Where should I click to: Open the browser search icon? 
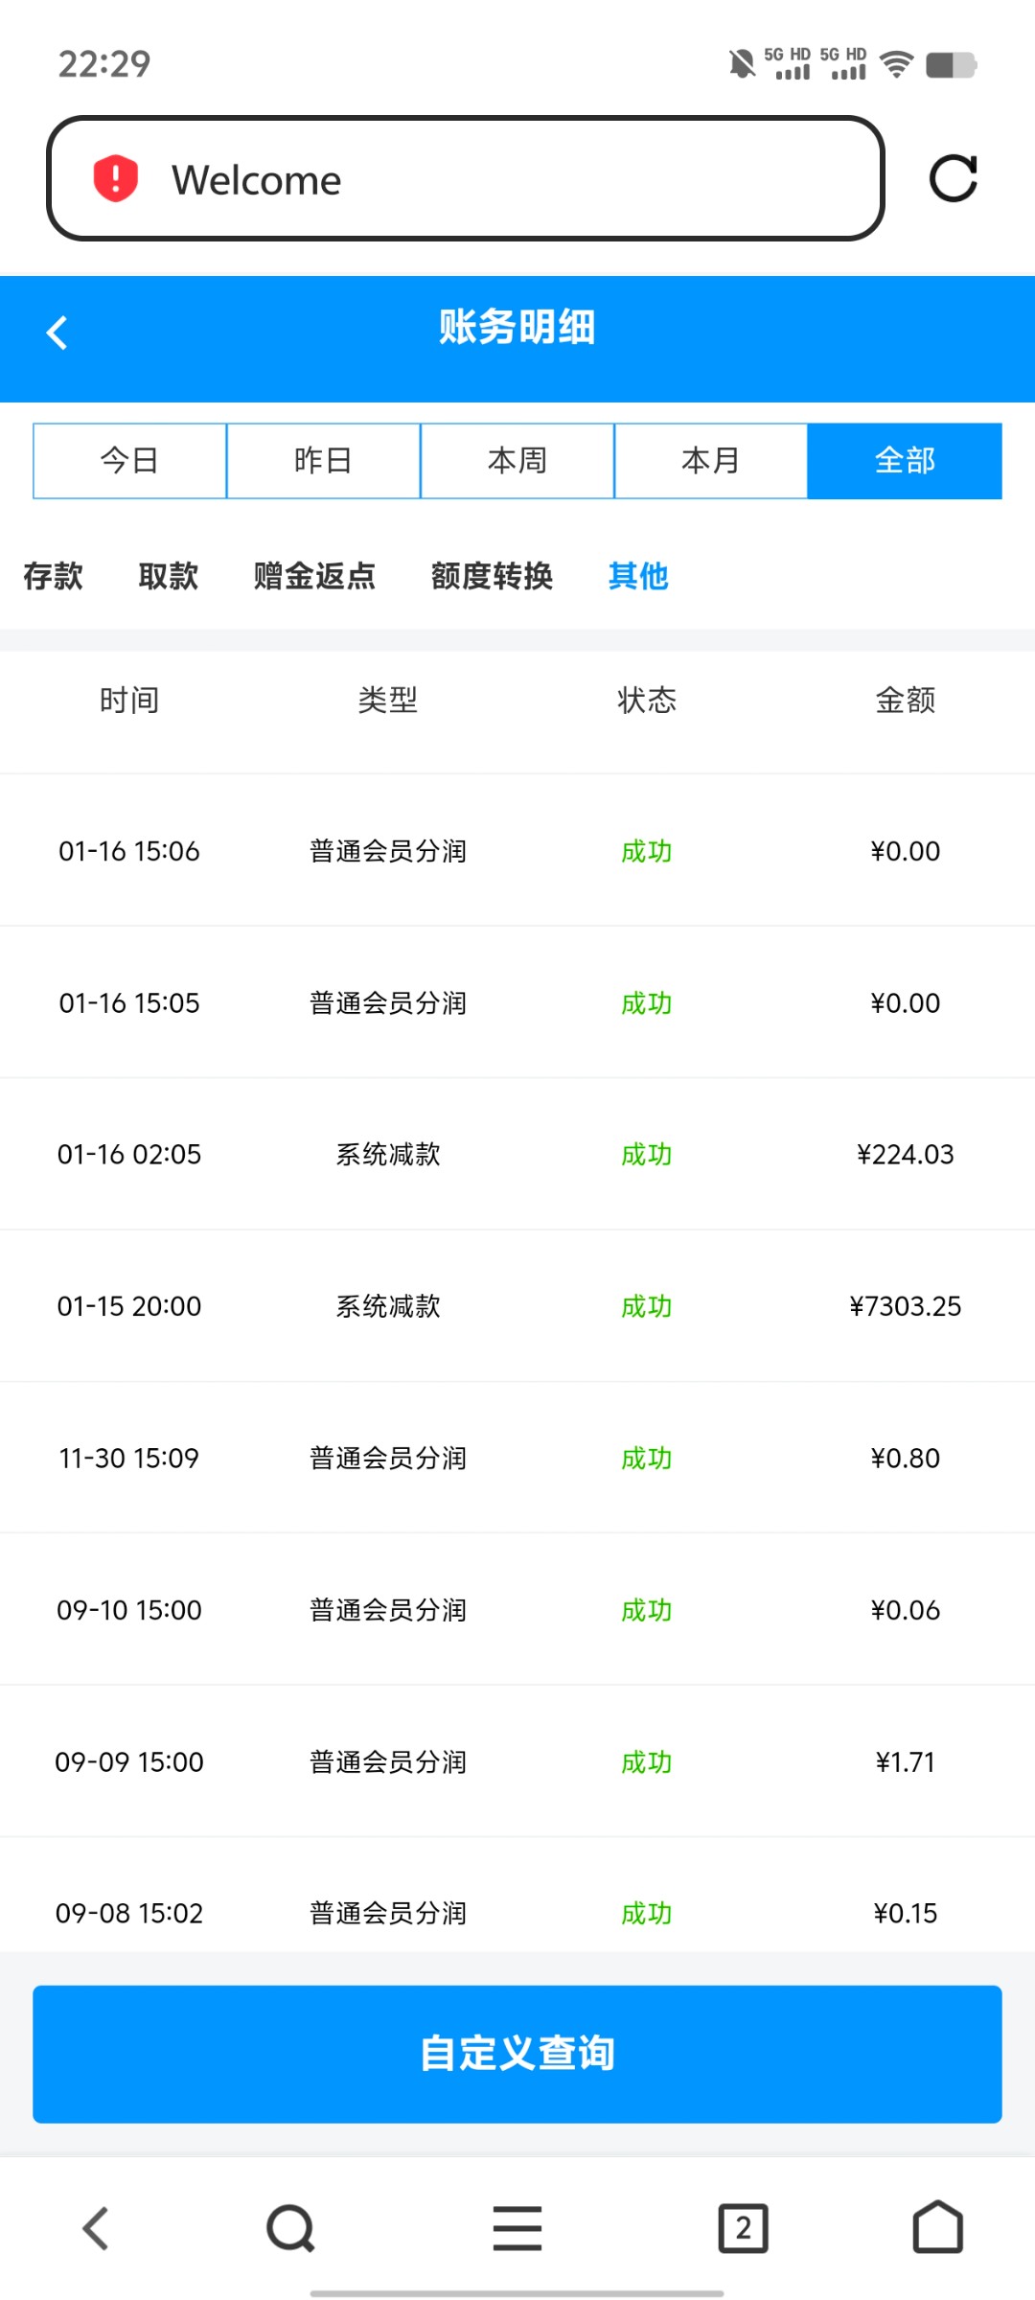(x=290, y=2228)
